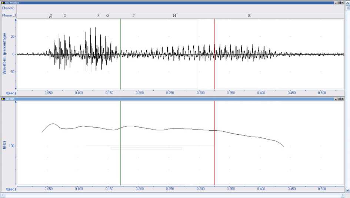Maximize the Auto Pitch panel

pos(339,99)
